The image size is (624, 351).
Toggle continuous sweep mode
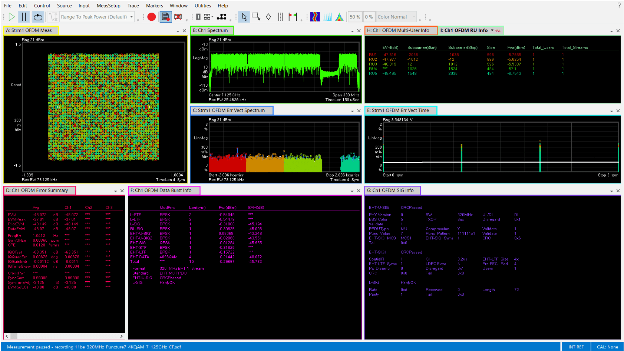38,17
